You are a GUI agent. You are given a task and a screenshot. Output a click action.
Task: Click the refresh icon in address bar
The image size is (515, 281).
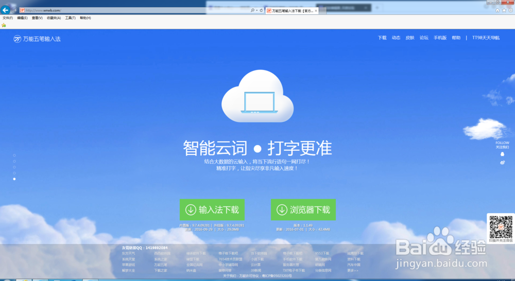262,10
